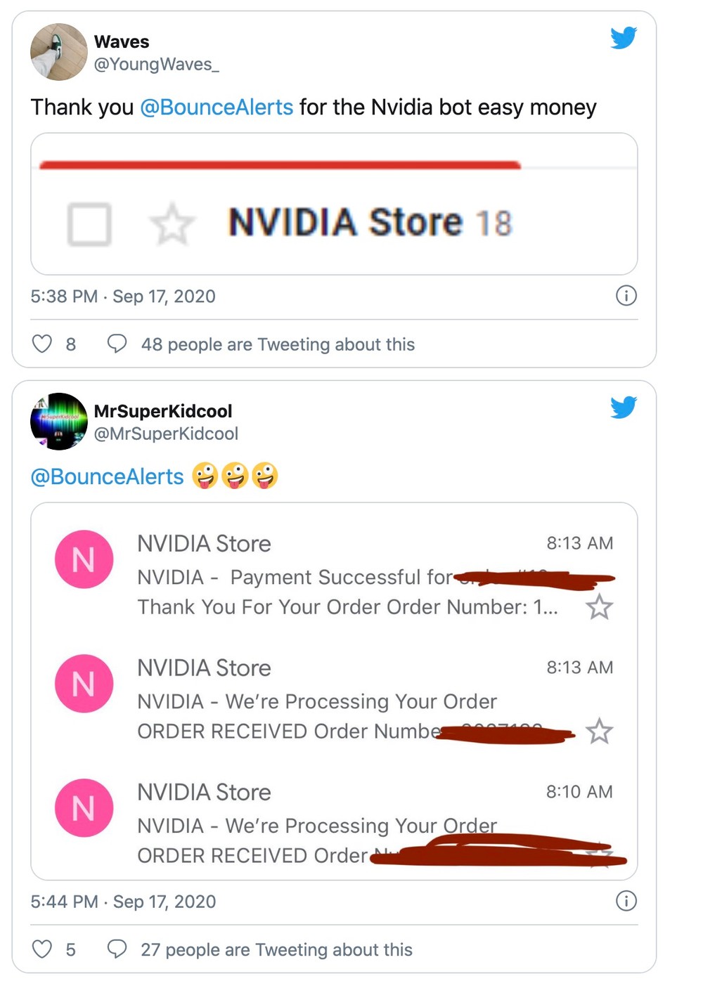Viewport: 703px width, 988px height.
Task: Star the 8:13 AM Processing Your Order email
Action: (x=599, y=732)
